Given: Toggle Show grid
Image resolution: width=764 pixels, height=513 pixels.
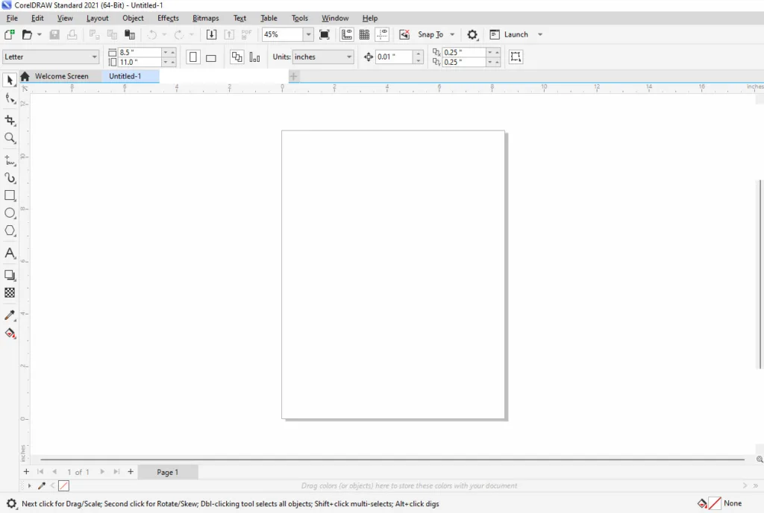Looking at the screenshot, I should tap(364, 34).
